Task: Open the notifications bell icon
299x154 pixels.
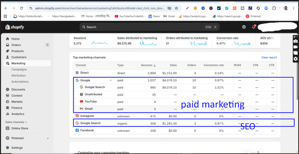Action: [x=253, y=27]
